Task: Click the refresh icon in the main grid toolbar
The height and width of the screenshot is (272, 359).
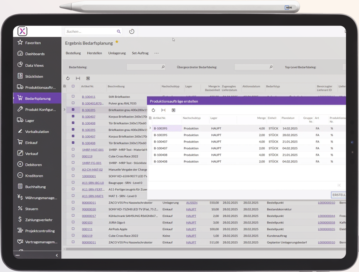Action: click(x=68, y=78)
